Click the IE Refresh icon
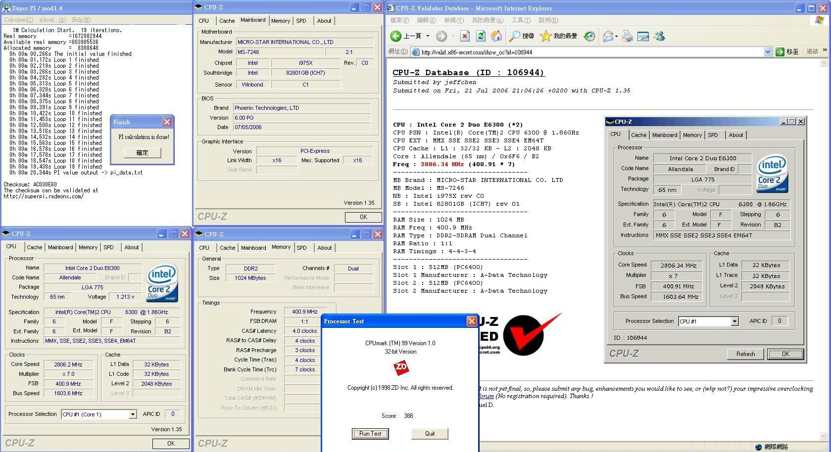This screenshot has width=831, height=452. 481,36
